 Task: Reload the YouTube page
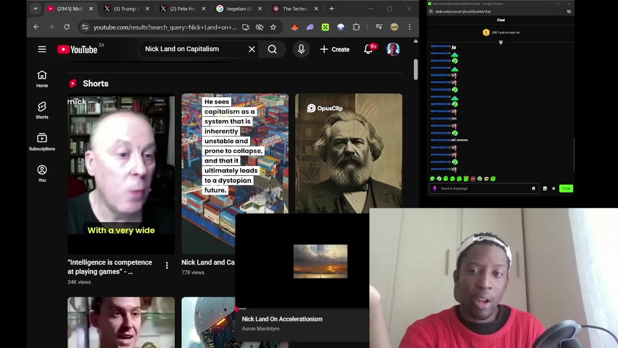(x=67, y=27)
